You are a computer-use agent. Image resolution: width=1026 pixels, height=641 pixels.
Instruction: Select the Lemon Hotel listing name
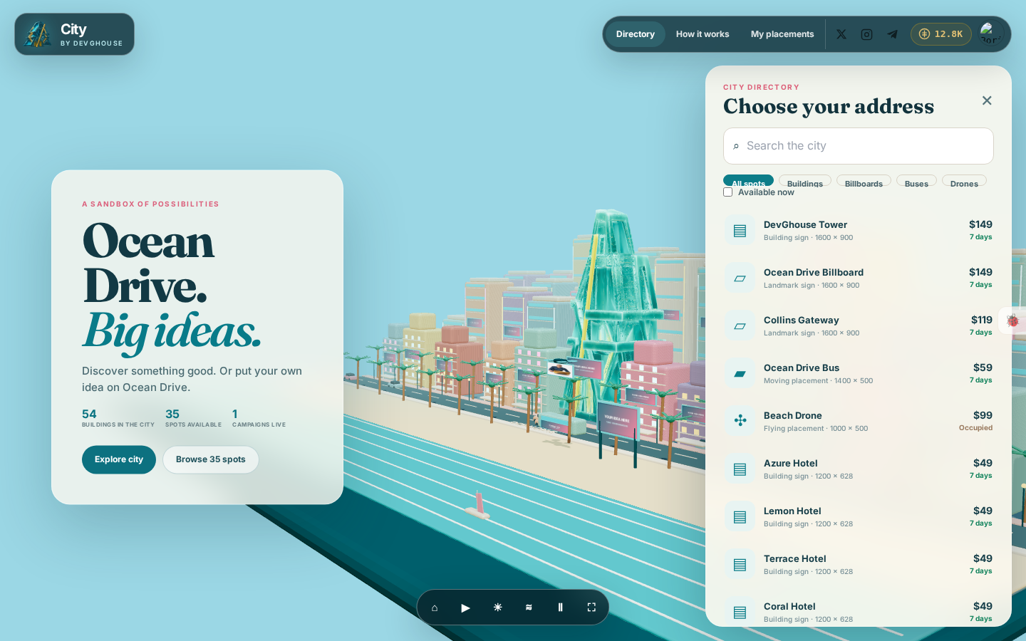pyautogui.click(x=792, y=511)
